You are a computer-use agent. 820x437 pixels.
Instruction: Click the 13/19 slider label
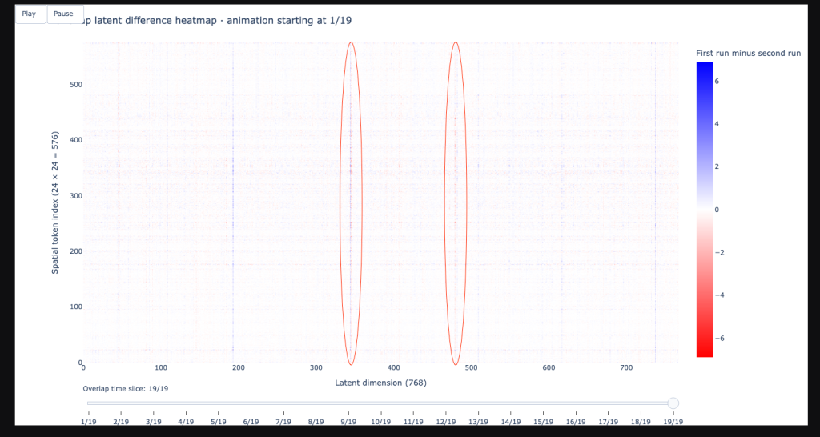(478, 421)
